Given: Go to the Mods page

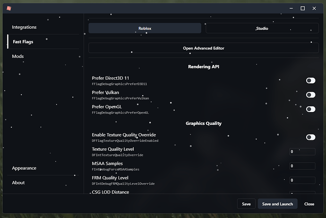Looking at the screenshot, I should (18, 57).
